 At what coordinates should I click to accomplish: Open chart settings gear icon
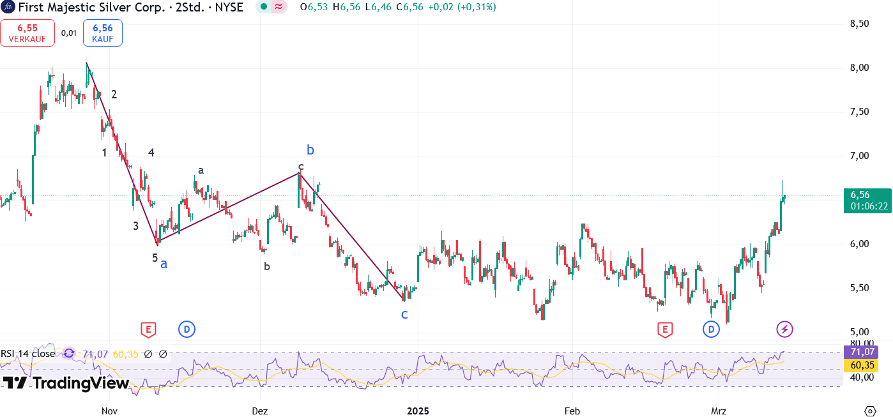click(x=869, y=411)
